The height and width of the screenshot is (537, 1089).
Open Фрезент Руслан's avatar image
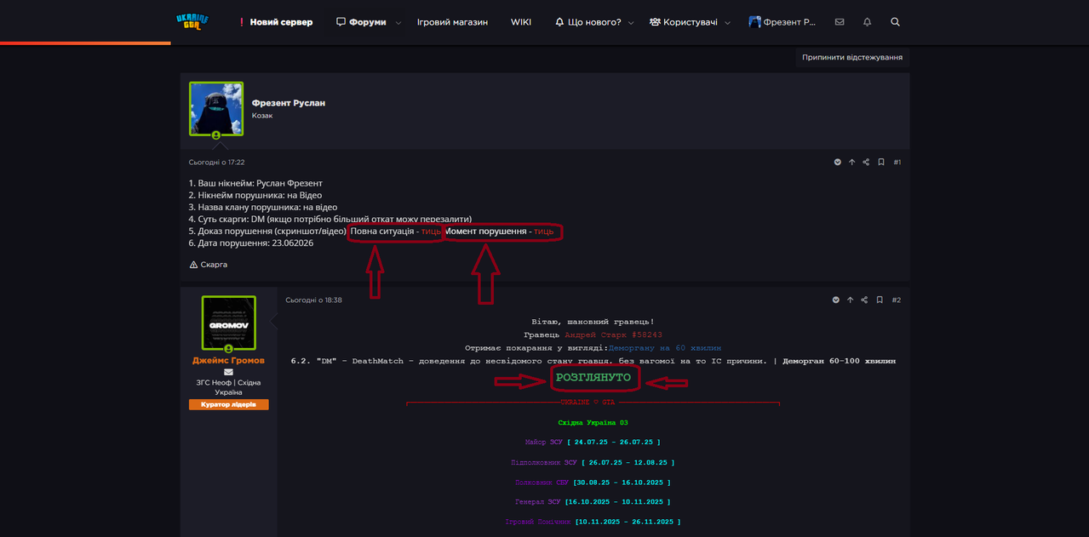(x=216, y=109)
